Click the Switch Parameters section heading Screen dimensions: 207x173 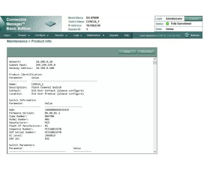[22, 145]
